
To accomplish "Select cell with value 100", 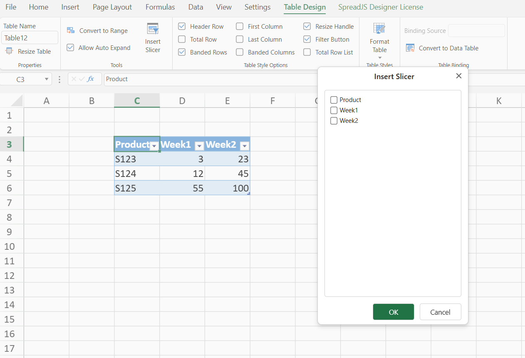I will pyautogui.click(x=228, y=188).
